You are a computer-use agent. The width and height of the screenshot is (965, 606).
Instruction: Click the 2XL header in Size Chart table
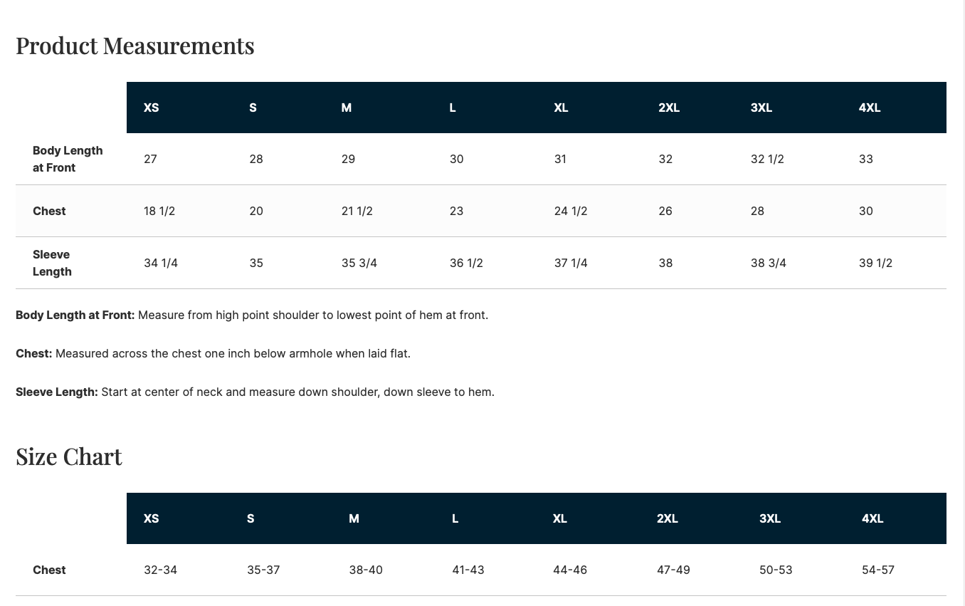pos(668,518)
